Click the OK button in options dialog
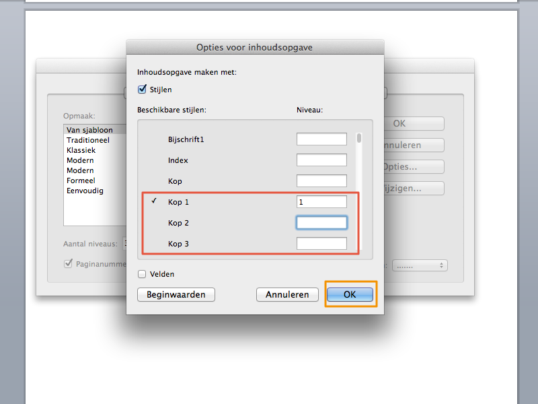The height and width of the screenshot is (404, 538). click(x=350, y=294)
